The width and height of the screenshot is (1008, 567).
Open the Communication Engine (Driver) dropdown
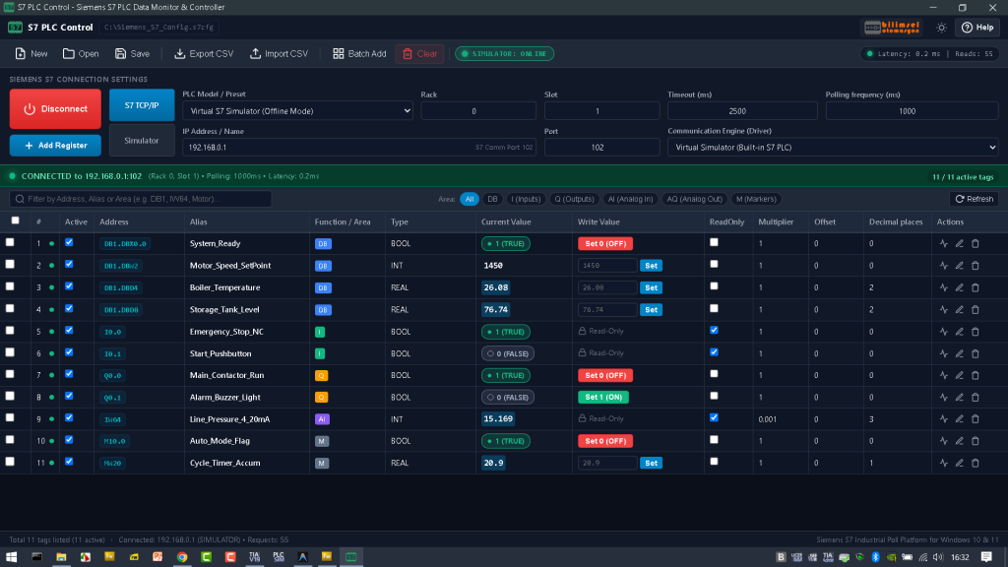[833, 148]
